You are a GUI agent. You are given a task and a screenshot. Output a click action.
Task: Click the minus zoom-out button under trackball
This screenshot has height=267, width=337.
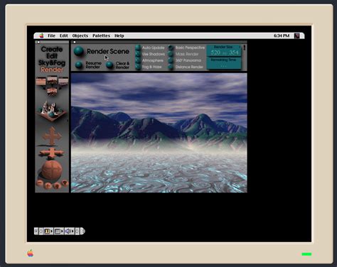point(40,182)
